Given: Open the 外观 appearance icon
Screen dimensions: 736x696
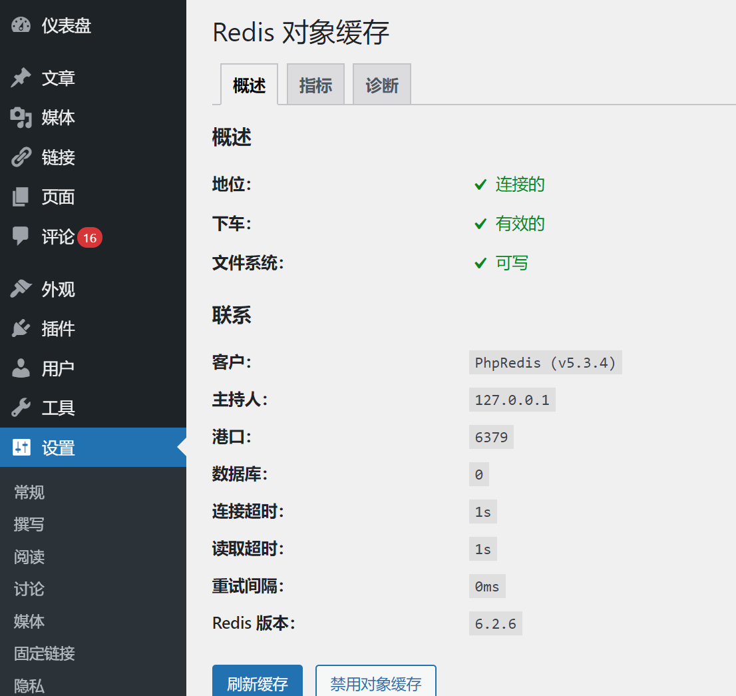Looking at the screenshot, I should (x=20, y=289).
